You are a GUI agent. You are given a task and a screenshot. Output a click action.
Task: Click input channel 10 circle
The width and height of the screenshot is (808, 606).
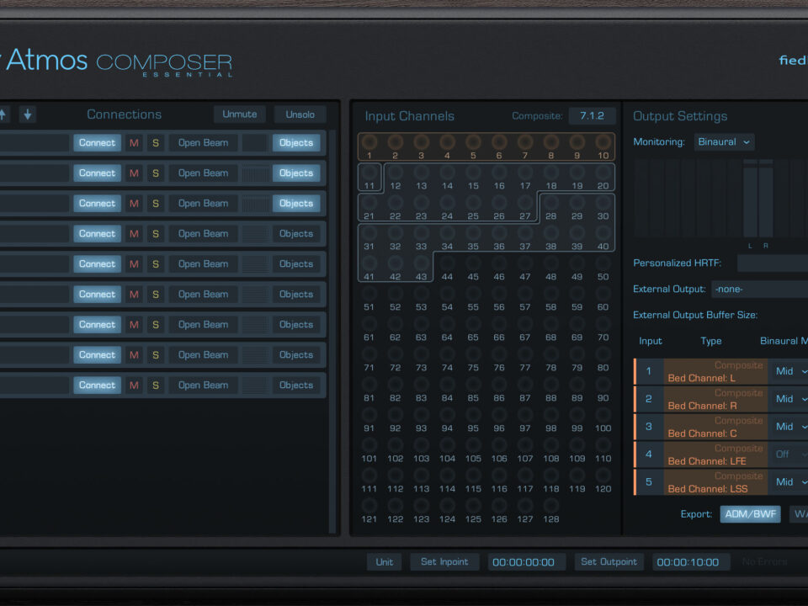coord(603,143)
